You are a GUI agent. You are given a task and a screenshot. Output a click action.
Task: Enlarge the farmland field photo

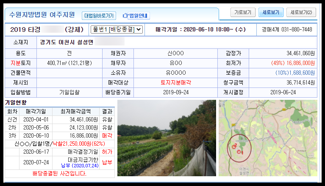(x=167, y=138)
